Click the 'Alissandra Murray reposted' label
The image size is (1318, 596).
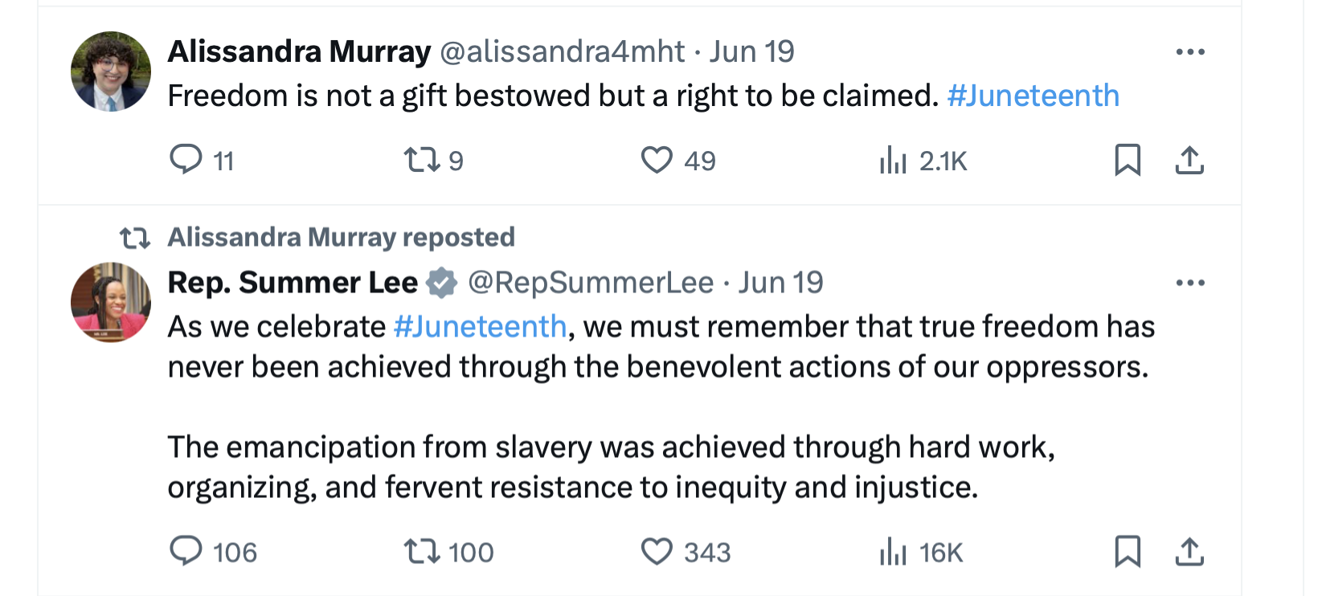coord(341,237)
